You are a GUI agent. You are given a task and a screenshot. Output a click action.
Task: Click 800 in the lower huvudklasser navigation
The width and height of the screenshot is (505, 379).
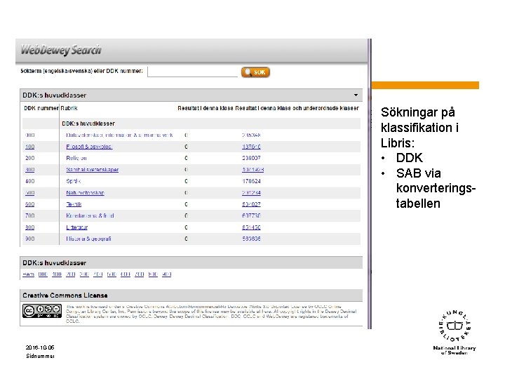(x=153, y=274)
